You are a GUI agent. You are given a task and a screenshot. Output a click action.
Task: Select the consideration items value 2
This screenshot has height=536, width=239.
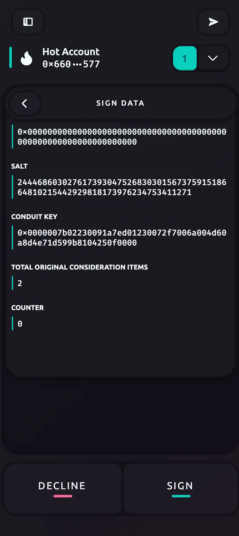point(20,283)
